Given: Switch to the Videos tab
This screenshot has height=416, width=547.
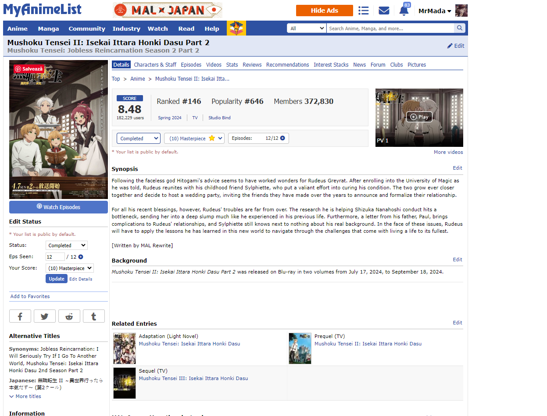Looking at the screenshot, I should pyautogui.click(x=214, y=64).
